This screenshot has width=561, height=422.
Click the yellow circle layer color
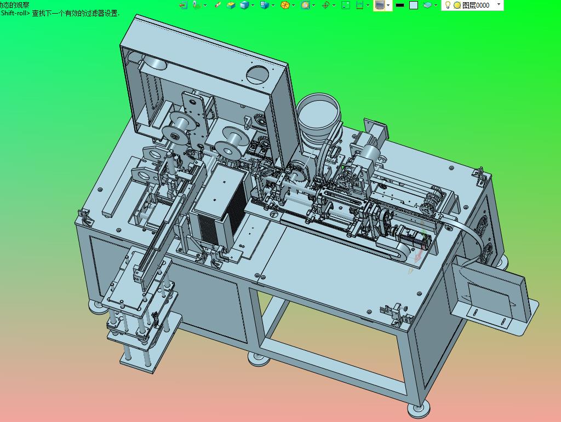click(457, 5)
